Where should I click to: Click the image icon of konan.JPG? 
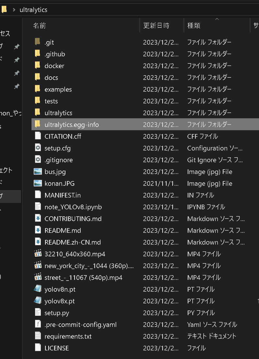38,183
